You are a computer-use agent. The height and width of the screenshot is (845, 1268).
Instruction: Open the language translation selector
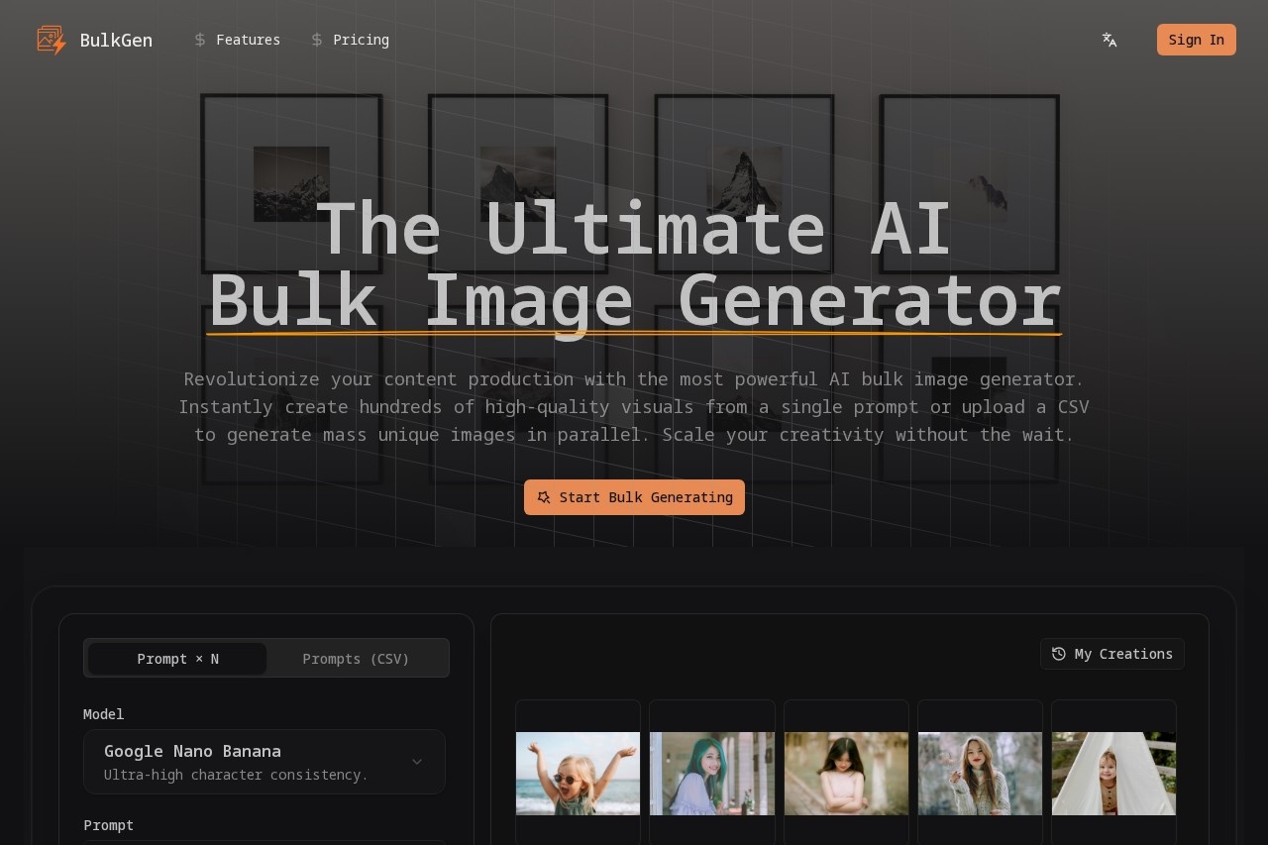pos(1109,40)
